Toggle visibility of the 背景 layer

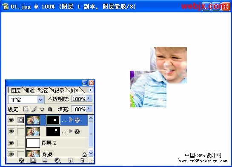(x=11, y=154)
